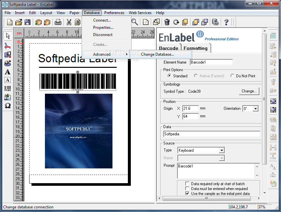The image size is (281, 212).
Task: Click the Prompt text area
Action: click(x=216, y=171)
